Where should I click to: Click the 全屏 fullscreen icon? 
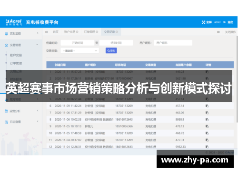tap(203, 22)
